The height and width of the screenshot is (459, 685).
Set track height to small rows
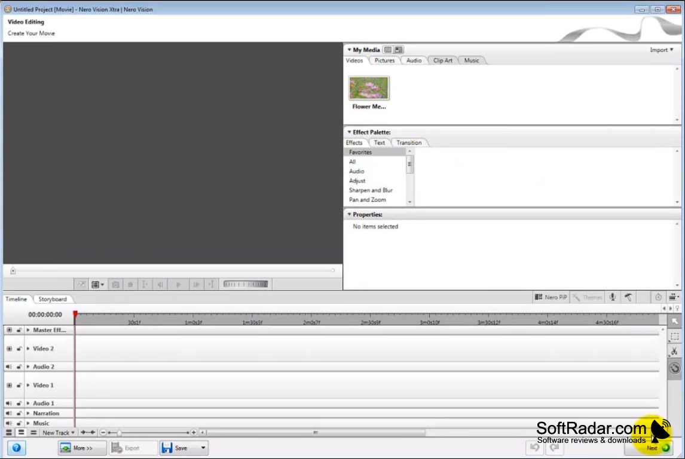33,432
